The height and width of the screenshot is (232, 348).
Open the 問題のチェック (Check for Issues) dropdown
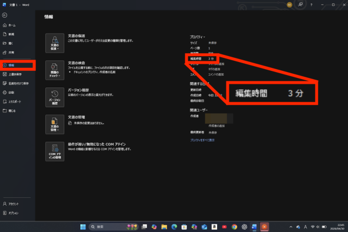pos(55,70)
